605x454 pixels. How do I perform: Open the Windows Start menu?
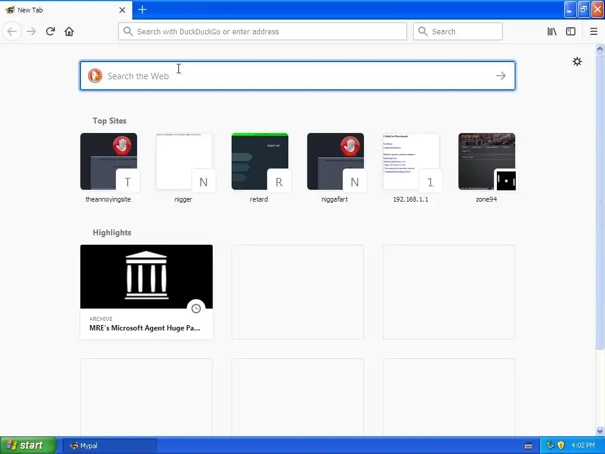click(x=28, y=446)
